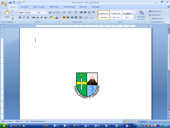This screenshot has height=128, width=170.
Task: Click the grow font size icon
Action: (x=50, y=12)
